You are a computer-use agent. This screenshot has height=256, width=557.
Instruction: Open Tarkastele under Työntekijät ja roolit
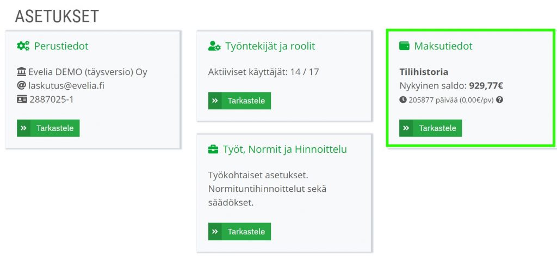(239, 101)
